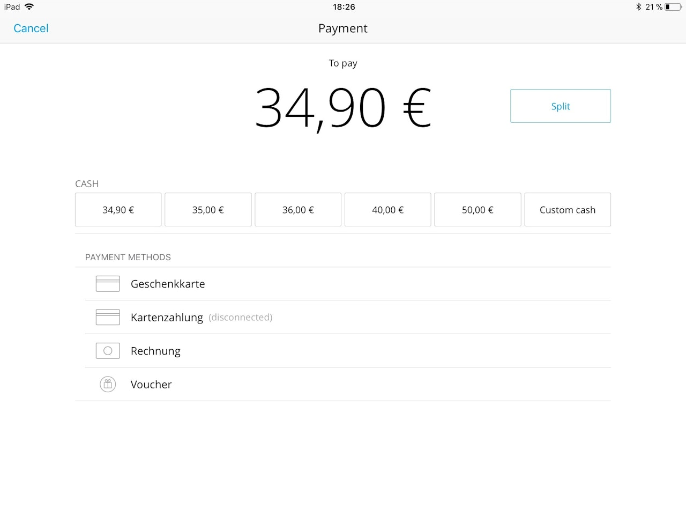Select 35,00 € cash amount
The image size is (686, 515).
point(208,210)
